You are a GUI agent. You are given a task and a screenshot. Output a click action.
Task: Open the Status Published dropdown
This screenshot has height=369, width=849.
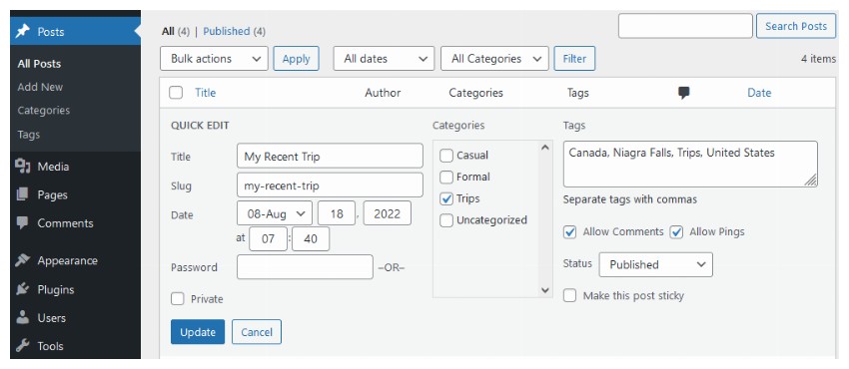pyautogui.click(x=655, y=264)
